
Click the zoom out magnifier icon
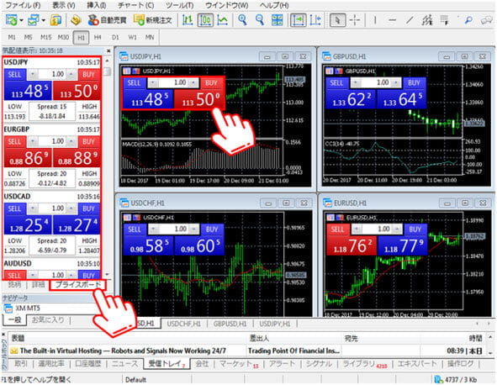260,20
